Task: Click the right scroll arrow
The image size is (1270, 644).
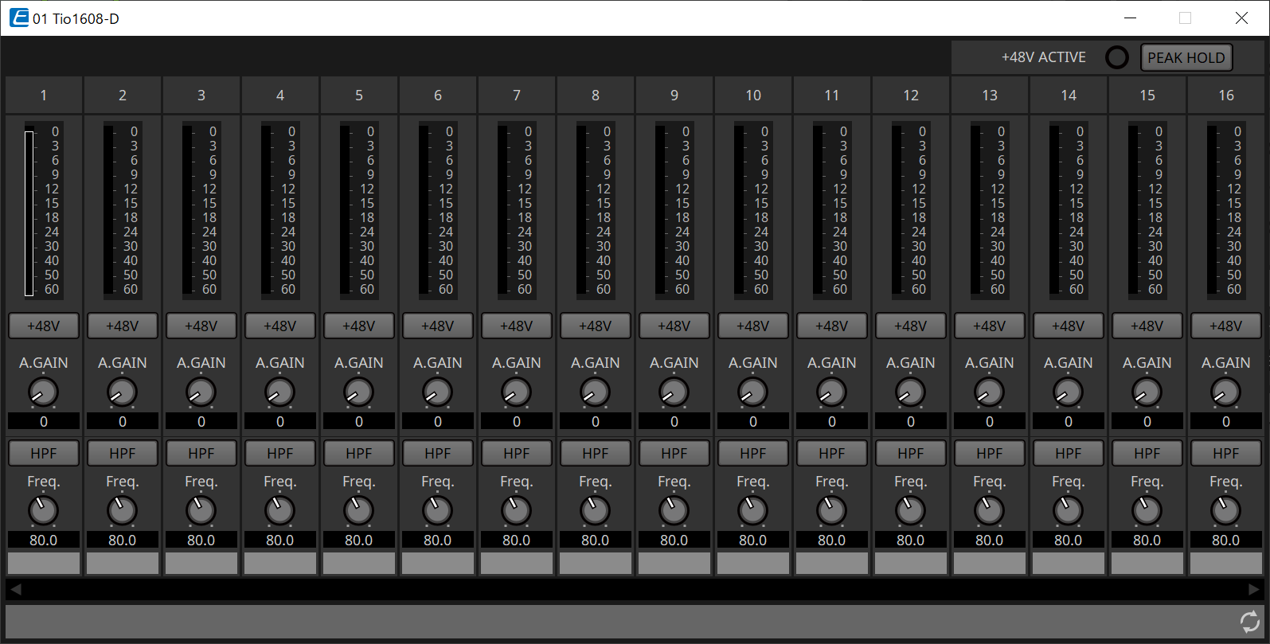Action: pyautogui.click(x=1254, y=589)
